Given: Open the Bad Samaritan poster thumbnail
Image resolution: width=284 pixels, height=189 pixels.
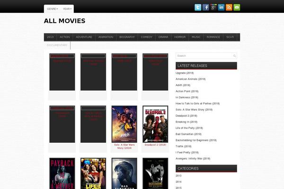Looking at the screenshot, I should coord(124,173).
